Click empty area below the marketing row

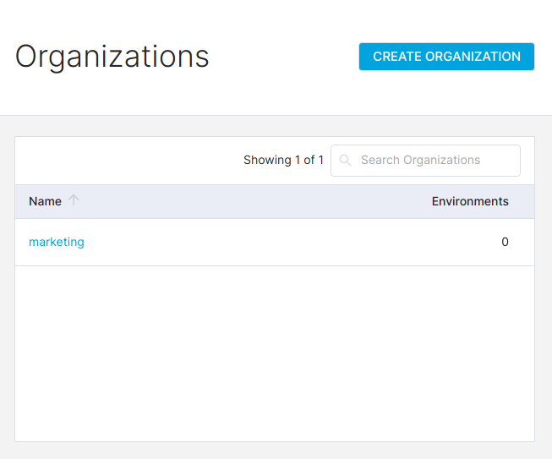[x=275, y=353]
